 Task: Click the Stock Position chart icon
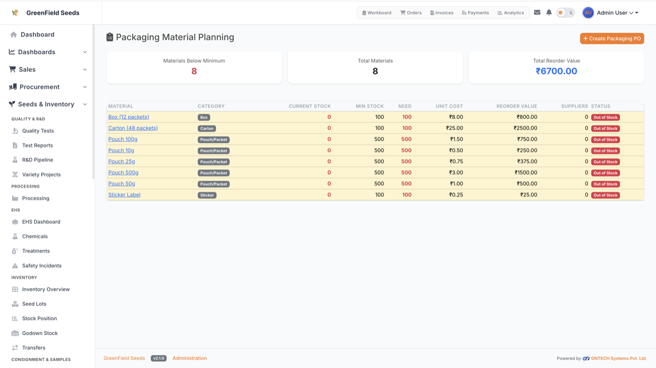click(x=15, y=318)
